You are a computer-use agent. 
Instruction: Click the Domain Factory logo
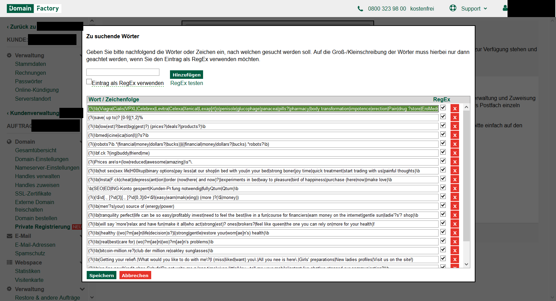coord(34,8)
